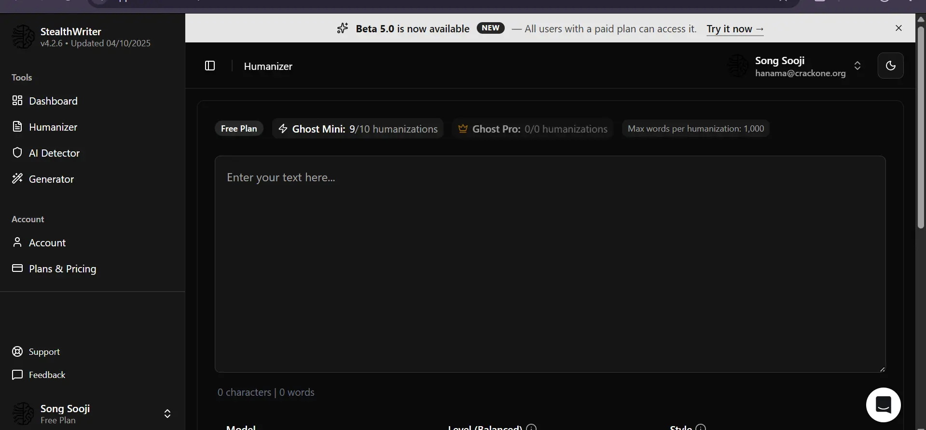926x430 pixels.
Task: Click the Beta 5.0 sparkle icon
Action: point(343,28)
